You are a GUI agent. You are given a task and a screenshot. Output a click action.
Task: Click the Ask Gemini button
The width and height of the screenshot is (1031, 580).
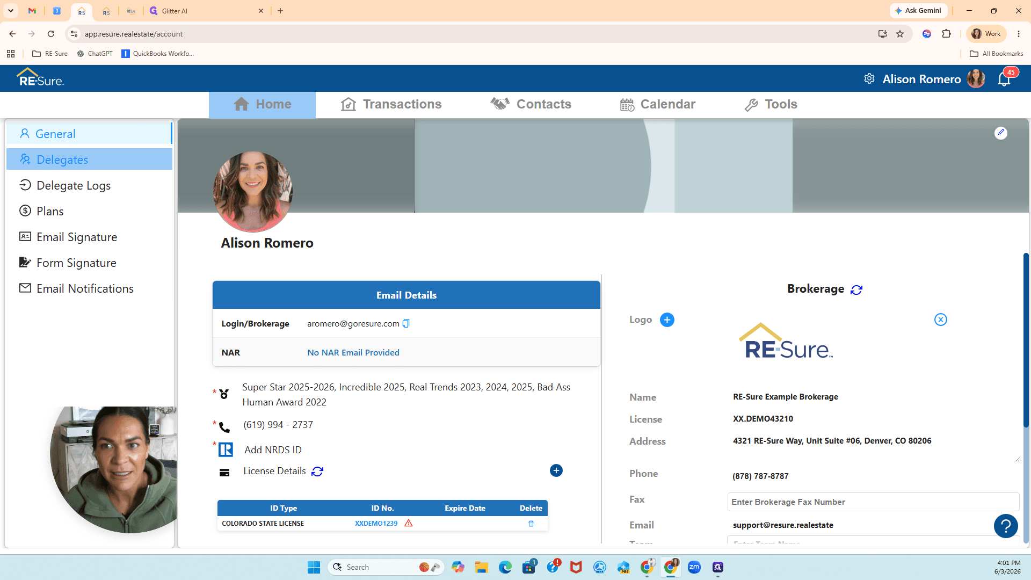point(918,11)
